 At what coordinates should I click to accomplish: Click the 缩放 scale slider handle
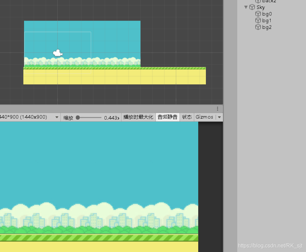click(x=78, y=117)
